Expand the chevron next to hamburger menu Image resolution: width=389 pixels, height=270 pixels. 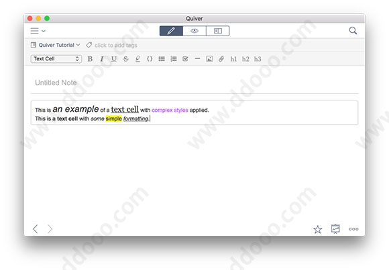pyautogui.click(x=44, y=31)
